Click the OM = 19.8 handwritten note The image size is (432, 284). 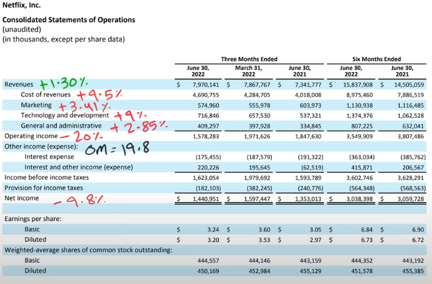pyautogui.click(x=117, y=148)
